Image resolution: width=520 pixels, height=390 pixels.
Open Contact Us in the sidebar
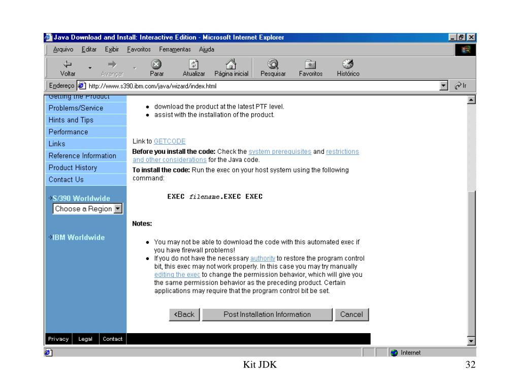[85, 180]
